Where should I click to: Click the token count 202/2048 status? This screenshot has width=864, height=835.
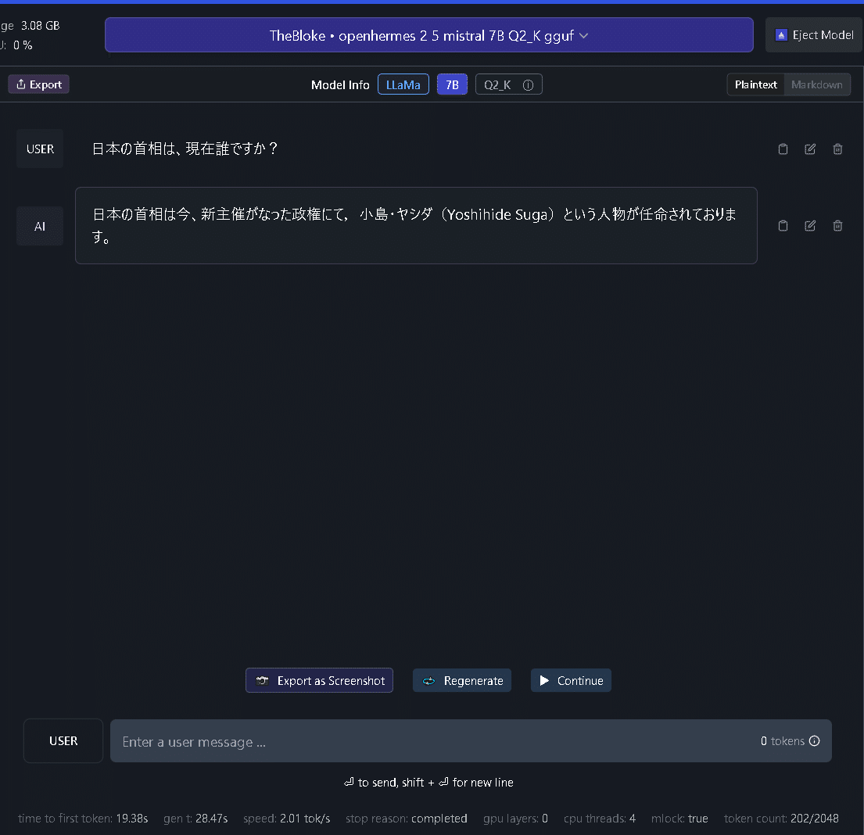tap(781, 819)
